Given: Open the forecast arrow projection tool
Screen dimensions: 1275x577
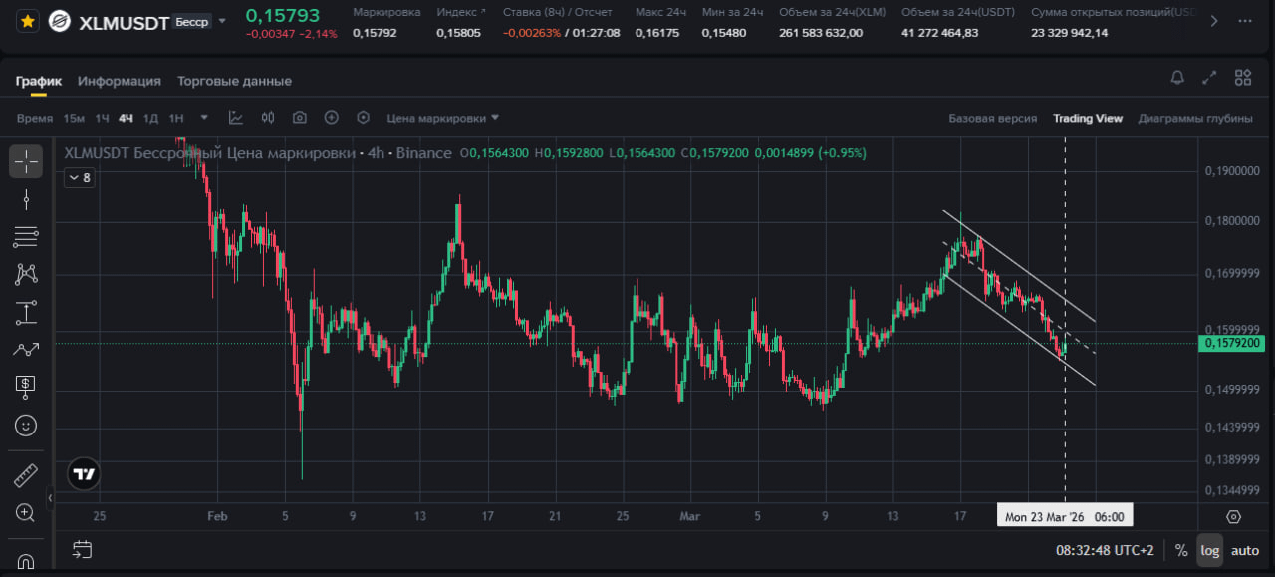Looking at the screenshot, I should point(26,349).
